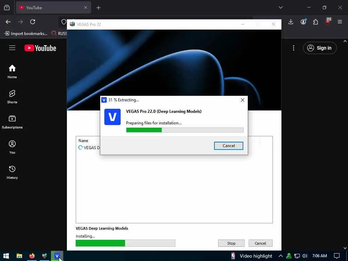Open browser downloads panel
This screenshot has width=348, height=261.
pos(291,22)
